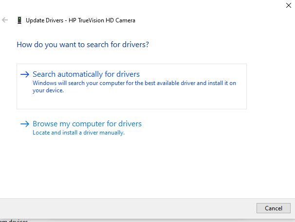Click 'your device.' line in the search description

pos(48,90)
